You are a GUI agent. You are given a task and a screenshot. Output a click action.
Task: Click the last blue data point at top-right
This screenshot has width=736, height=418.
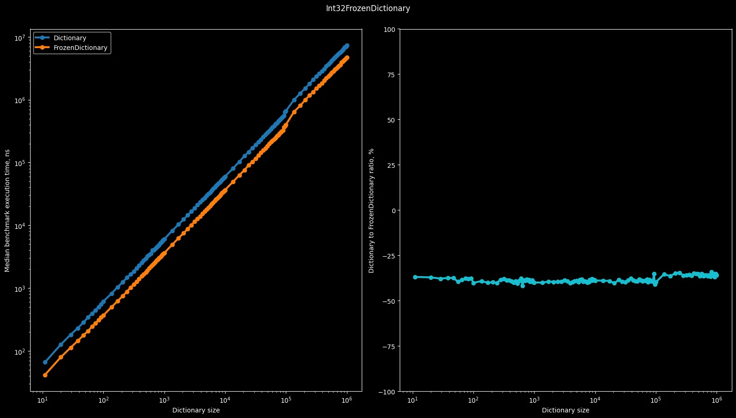[347, 46]
